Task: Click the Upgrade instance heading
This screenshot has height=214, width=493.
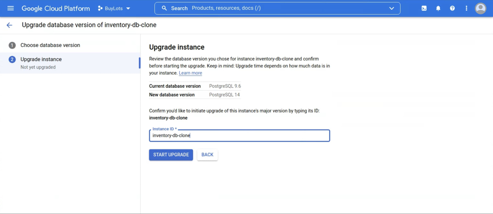Action: pos(177,47)
